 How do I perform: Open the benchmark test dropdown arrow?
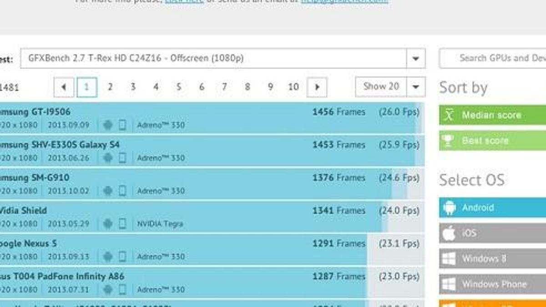coord(416,58)
